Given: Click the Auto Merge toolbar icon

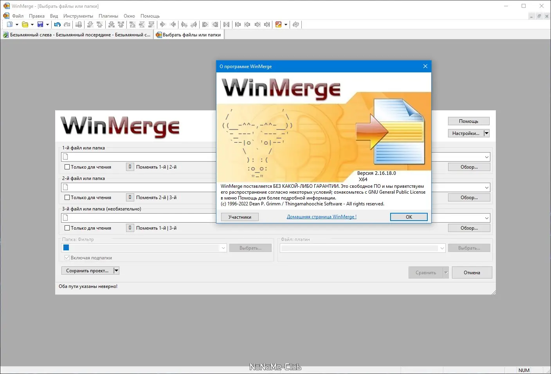Looking at the screenshot, I should pos(227,25).
